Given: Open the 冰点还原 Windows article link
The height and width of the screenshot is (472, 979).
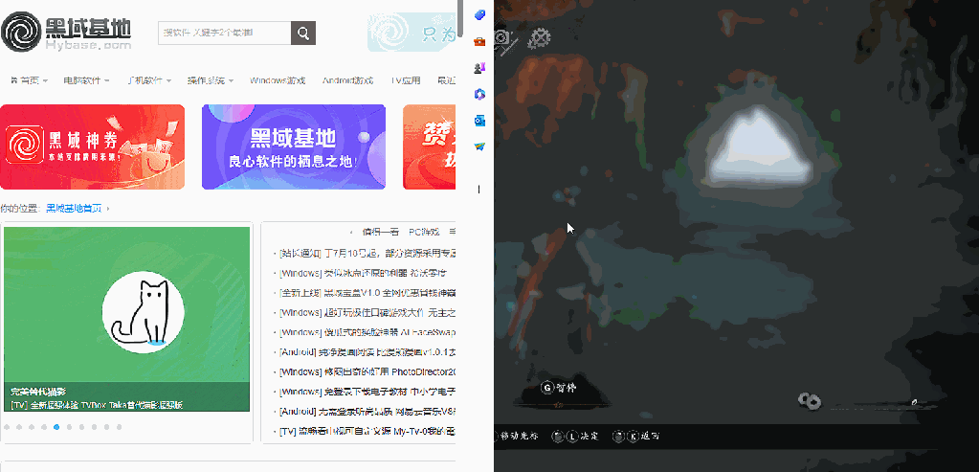Looking at the screenshot, I should point(363,273).
